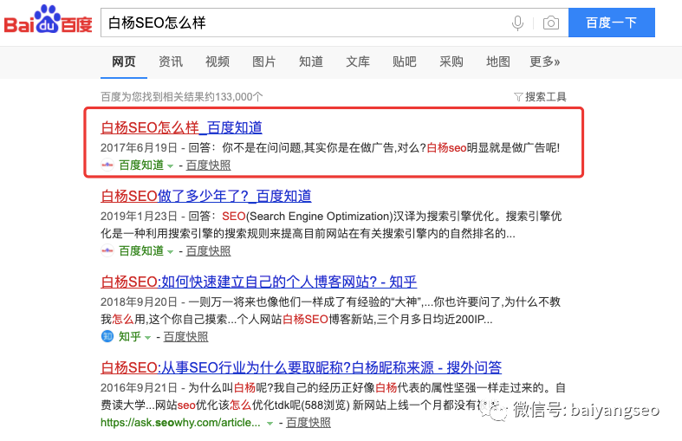This screenshot has width=682, height=441.
Task: Click result count text 约133,000个
Action: click(x=234, y=96)
